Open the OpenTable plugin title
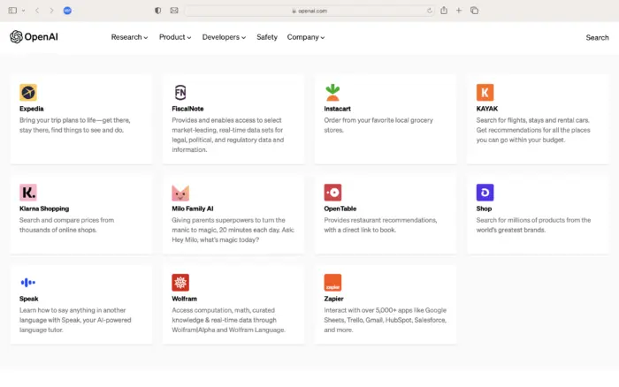619x387 pixels. coord(340,209)
